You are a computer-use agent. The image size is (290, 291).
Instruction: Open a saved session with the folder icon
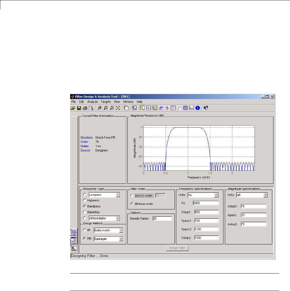point(73,108)
